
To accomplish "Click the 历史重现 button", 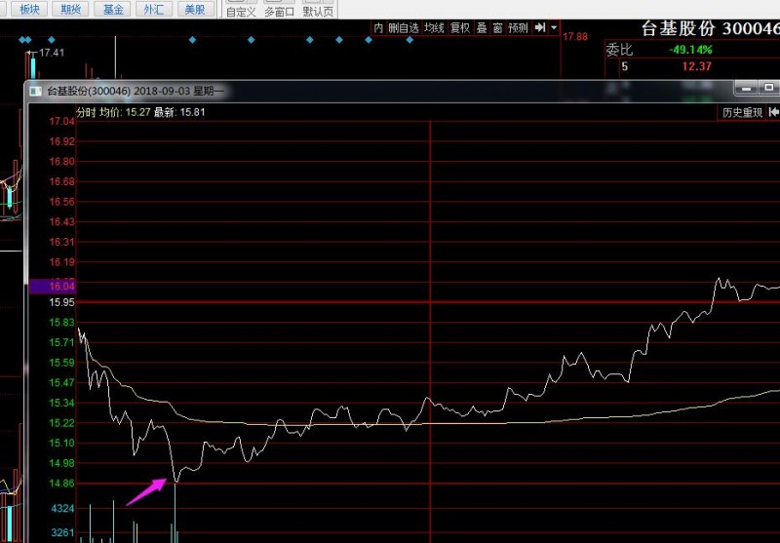I will coord(742,112).
